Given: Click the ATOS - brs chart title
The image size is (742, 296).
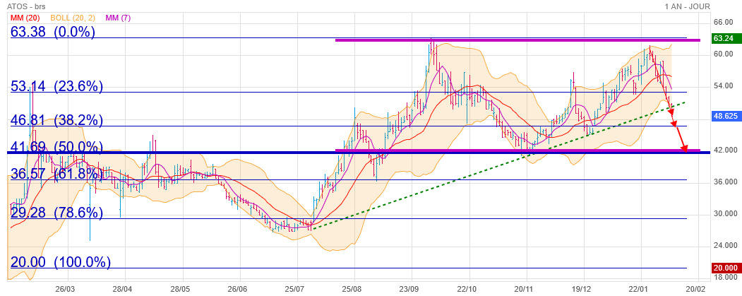Looking at the screenshot, I should point(28,6).
